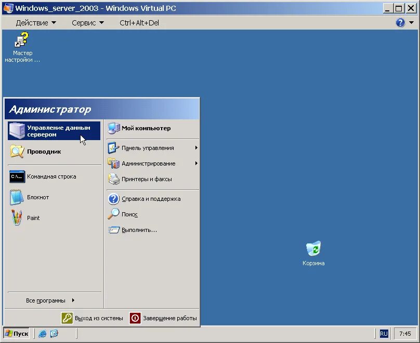Click the Поиск magnifier icon
Viewport: 420px width, 343px height.
click(x=113, y=214)
